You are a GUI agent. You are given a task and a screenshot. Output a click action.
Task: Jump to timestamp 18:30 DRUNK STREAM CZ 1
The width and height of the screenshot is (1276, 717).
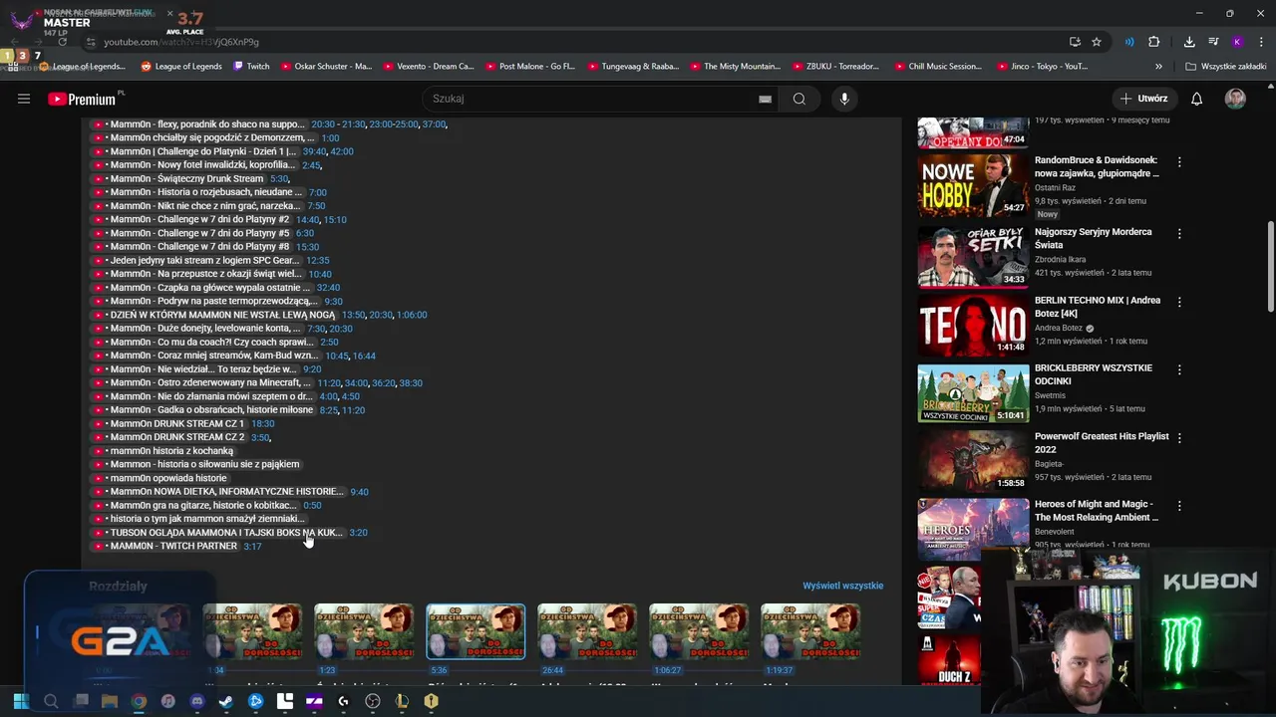click(x=262, y=423)
